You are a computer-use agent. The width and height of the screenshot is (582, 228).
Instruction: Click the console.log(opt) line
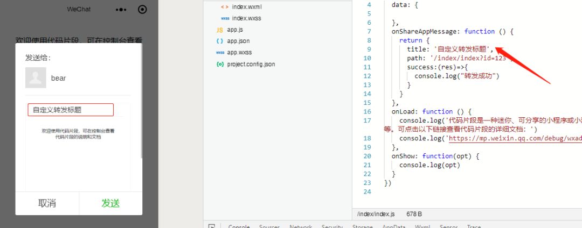[430, 165]
